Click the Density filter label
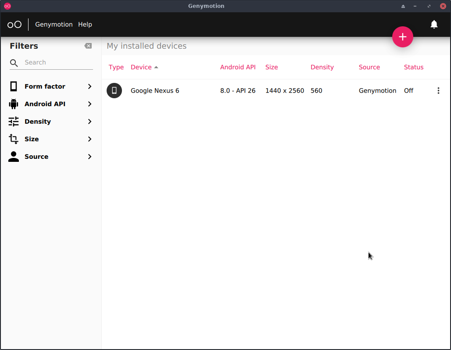Screen dimensions: 451x350 (38, 121)
